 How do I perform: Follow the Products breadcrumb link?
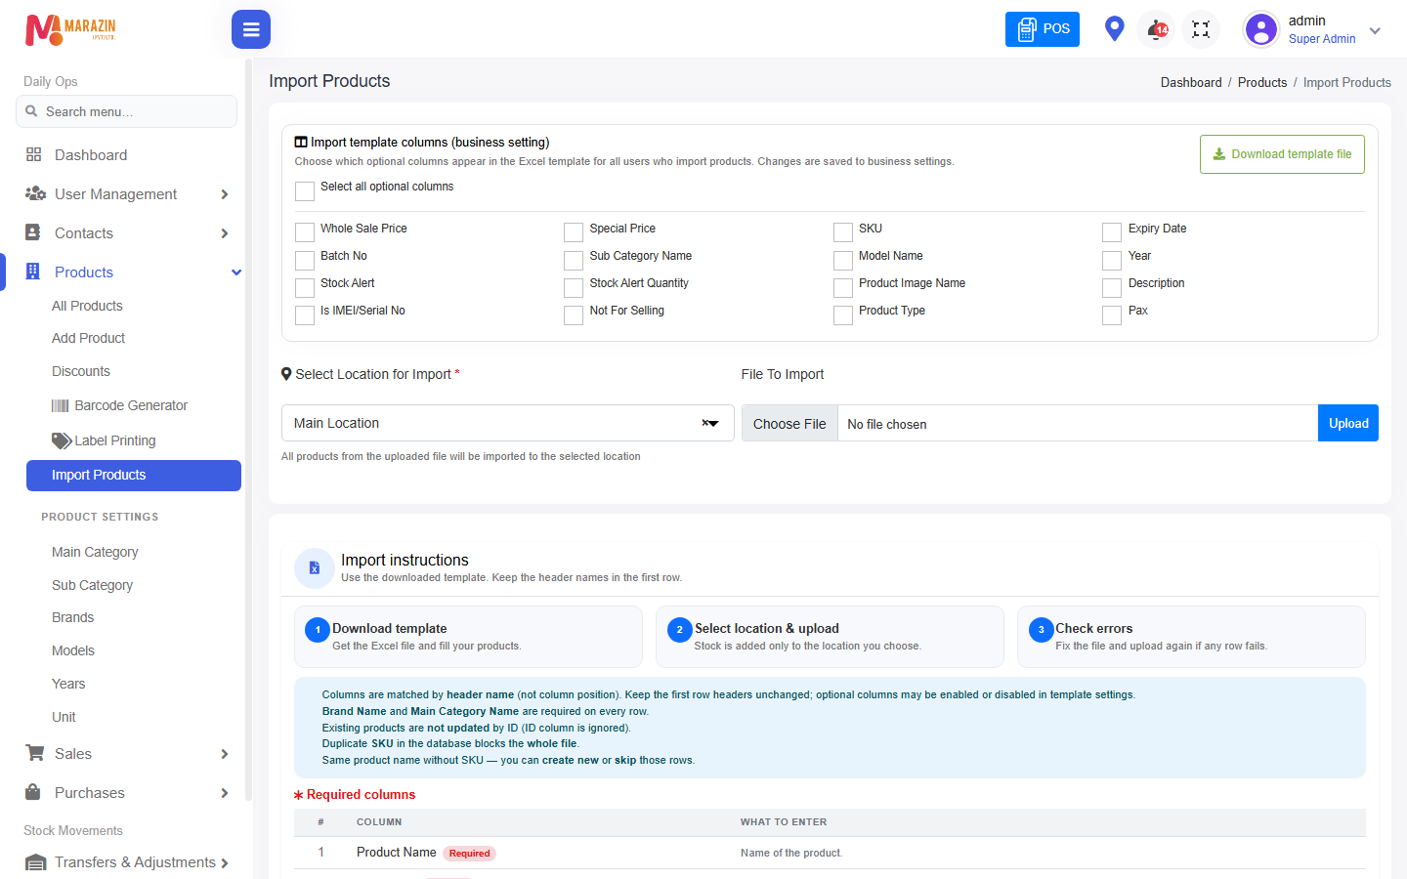pyautogui.click(x=1262, y=83)
